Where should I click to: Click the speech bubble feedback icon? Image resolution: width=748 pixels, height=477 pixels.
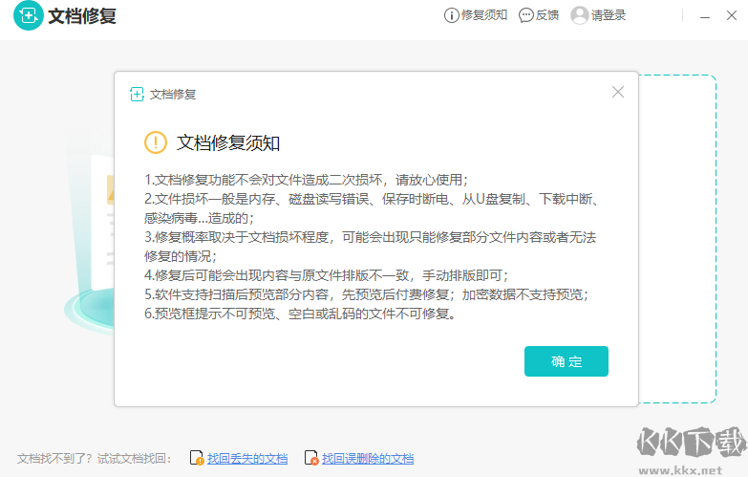pos(526,15)
